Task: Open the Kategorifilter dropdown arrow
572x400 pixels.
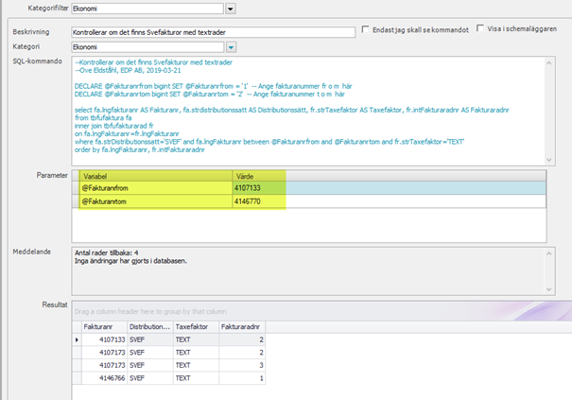Action: click(x=231, y=9)
